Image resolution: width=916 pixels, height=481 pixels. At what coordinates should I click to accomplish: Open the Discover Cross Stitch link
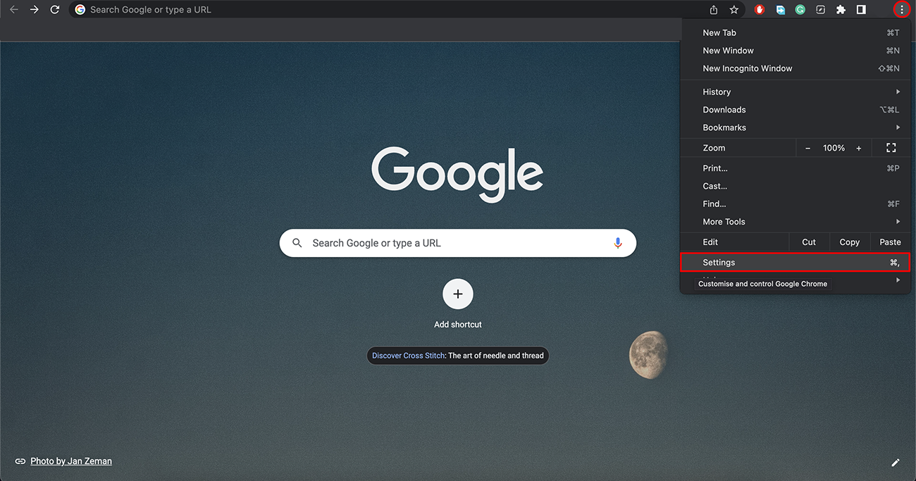409,356
